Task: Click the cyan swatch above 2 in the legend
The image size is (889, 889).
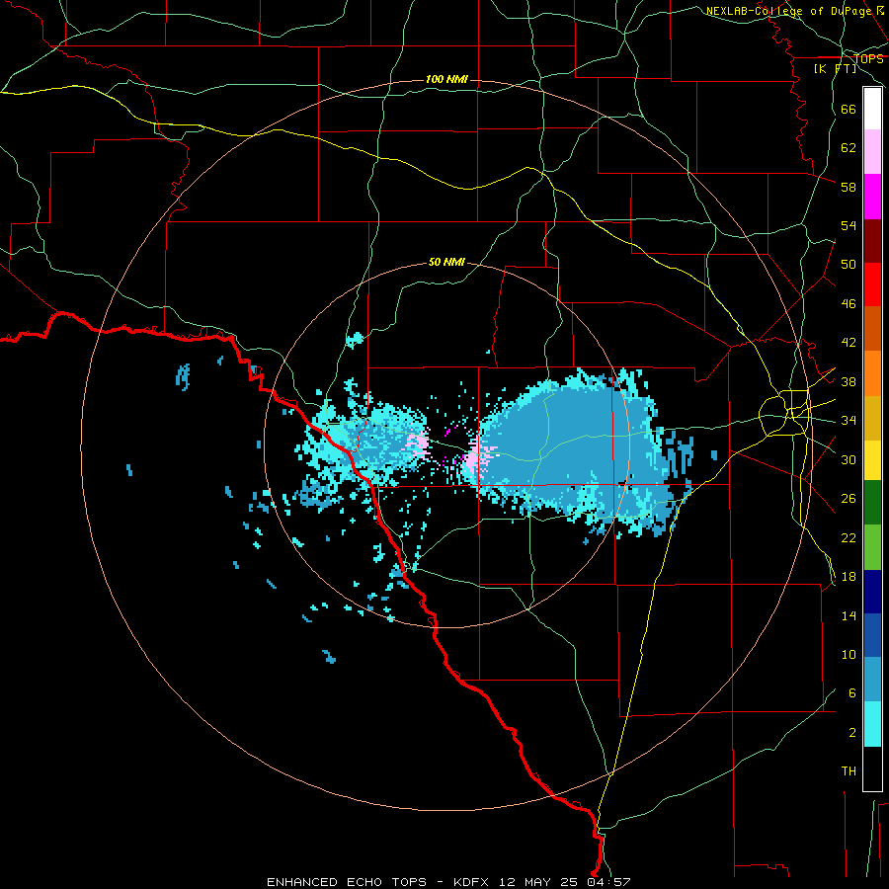Action: tap(872, 724)
